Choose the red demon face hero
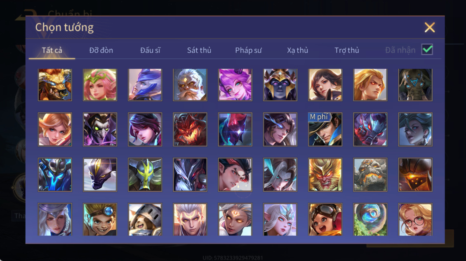 [x=190, y=129]
